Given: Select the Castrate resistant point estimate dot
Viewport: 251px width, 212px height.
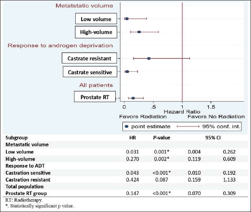Looking at the screenshot, I should pos(149,58).
